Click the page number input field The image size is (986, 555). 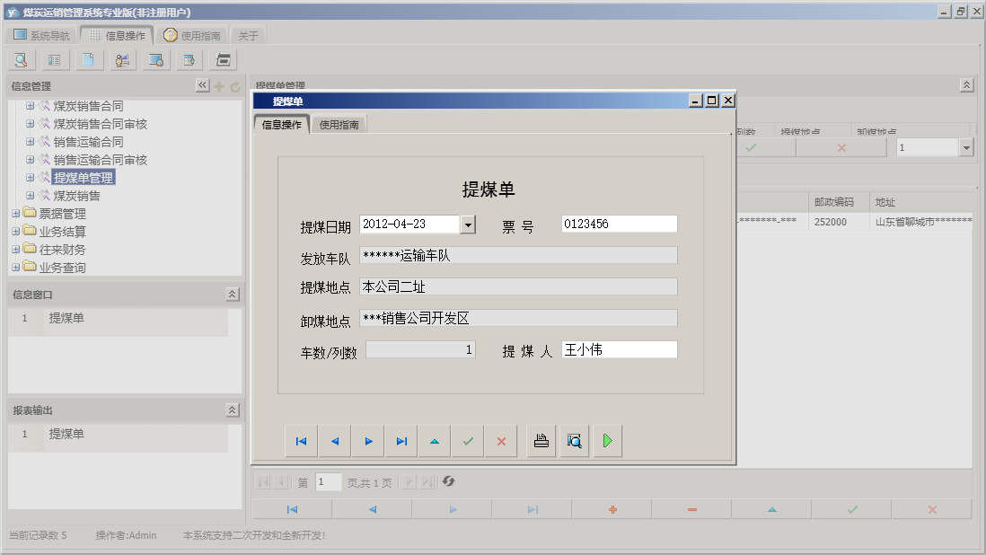tap(328, 481)
